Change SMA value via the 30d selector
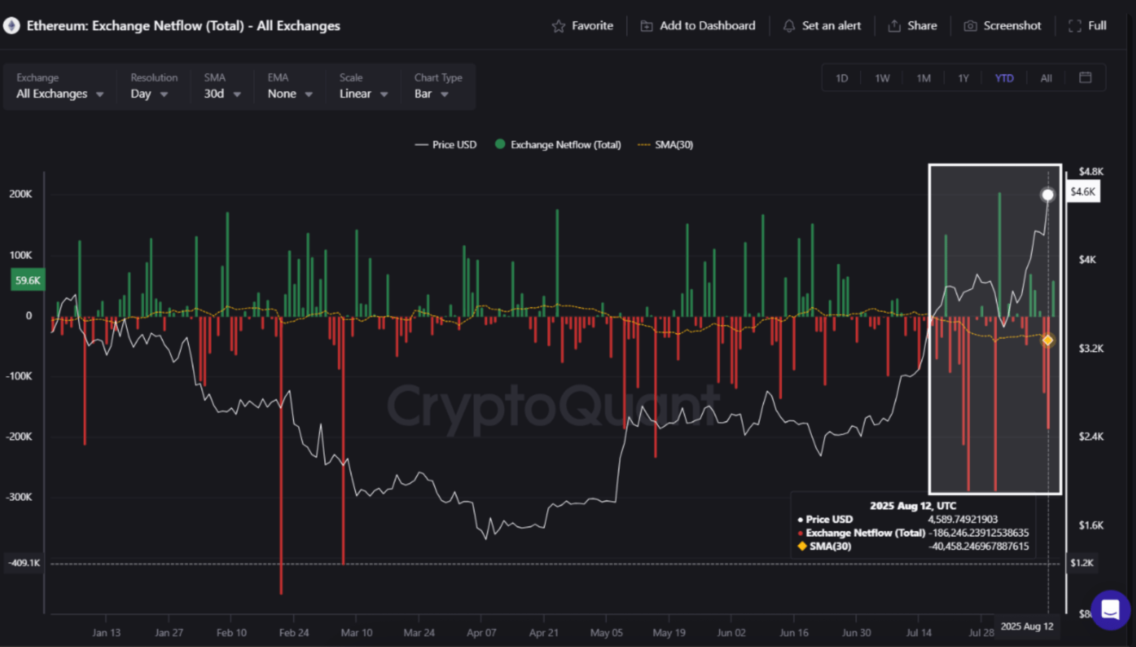This screenshot has height=647, width=1136. (221, 94)
